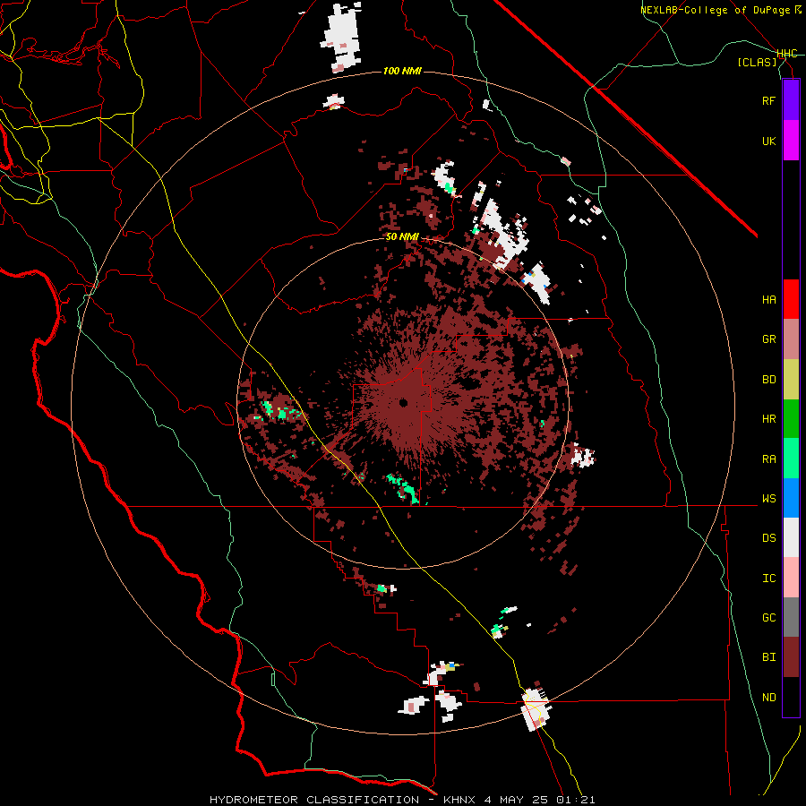Click the 'GR' legend label
Viewport: 806px width, 806px height.
click(768, 339)
